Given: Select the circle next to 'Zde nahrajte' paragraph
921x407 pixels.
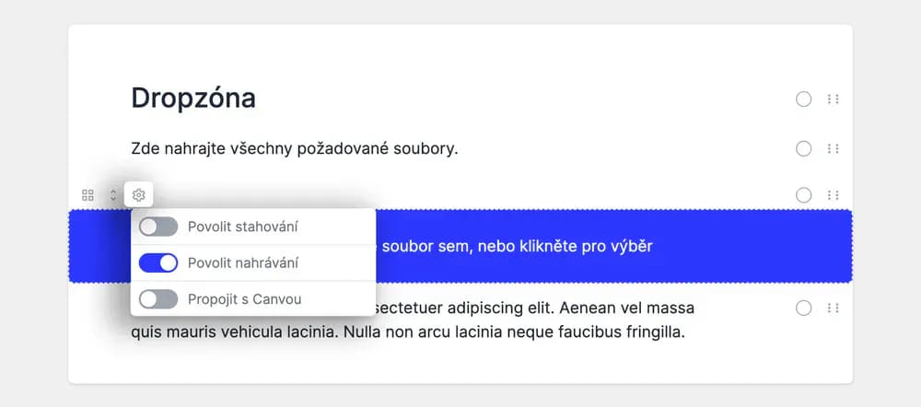Looking at the screenshot, I should tap(804, 148).
